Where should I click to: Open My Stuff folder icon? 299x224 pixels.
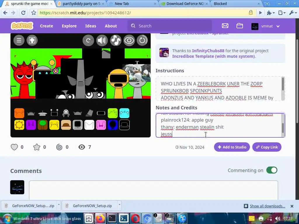tap(240, 26)
